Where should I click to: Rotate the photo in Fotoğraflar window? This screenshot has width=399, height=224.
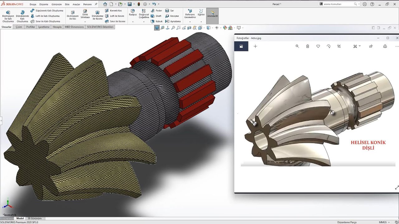329,46
